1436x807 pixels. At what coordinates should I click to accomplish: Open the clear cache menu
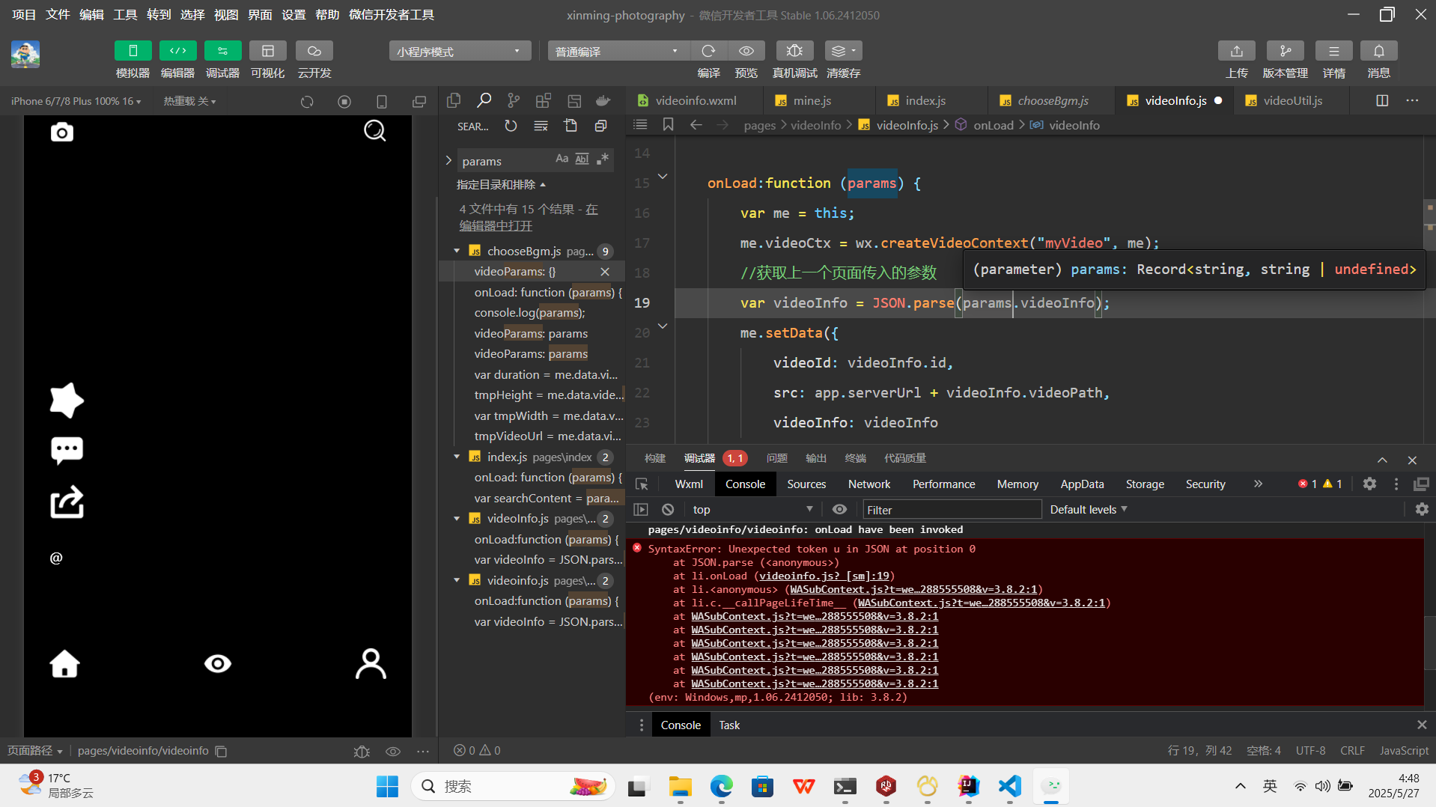pyautogui.click(x=843, y=51)
